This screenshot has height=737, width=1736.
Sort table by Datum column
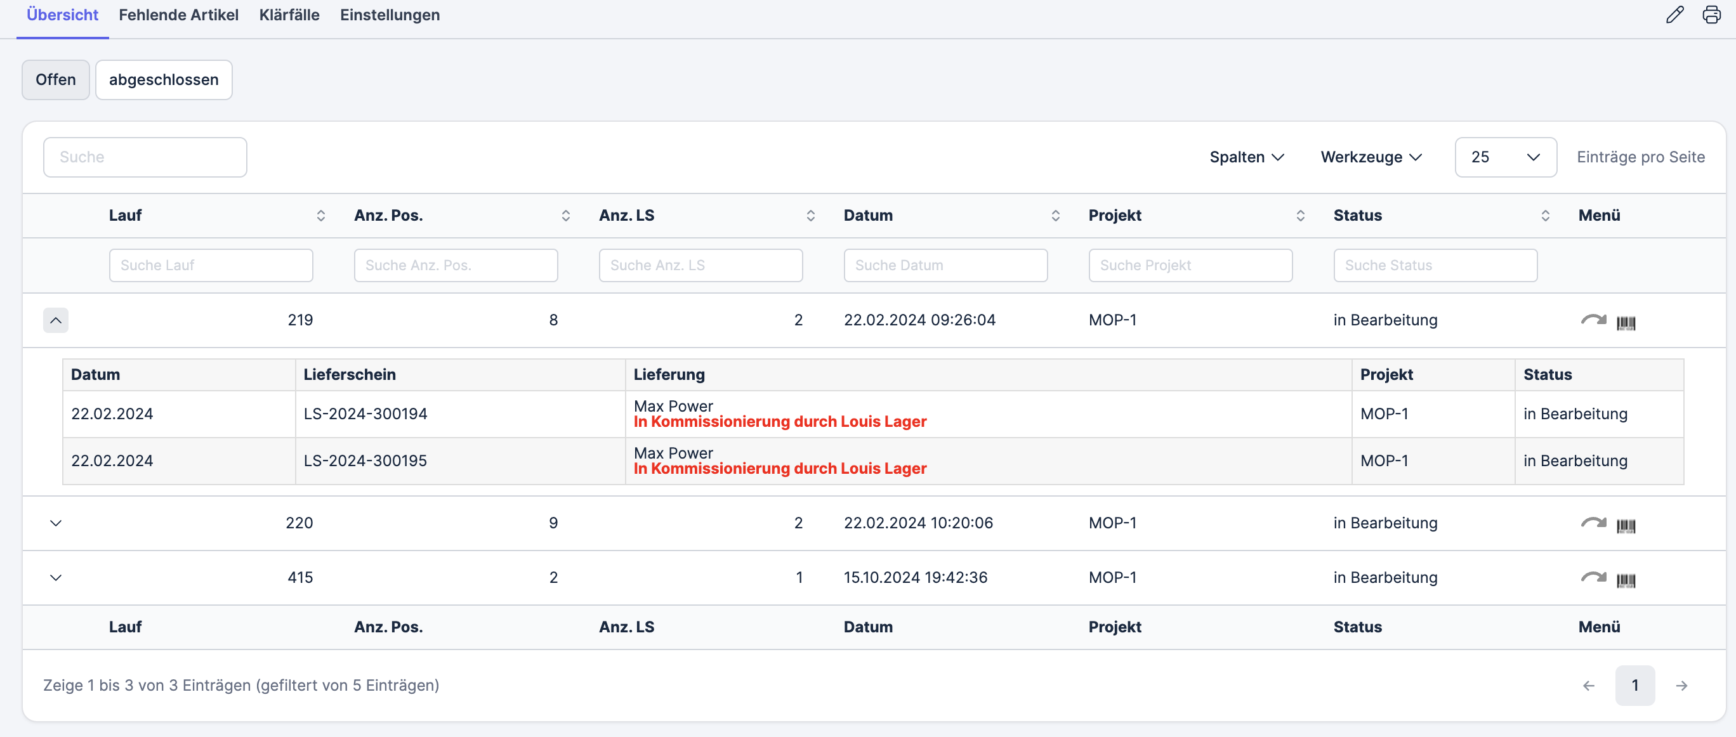[x=1055, y=216]
